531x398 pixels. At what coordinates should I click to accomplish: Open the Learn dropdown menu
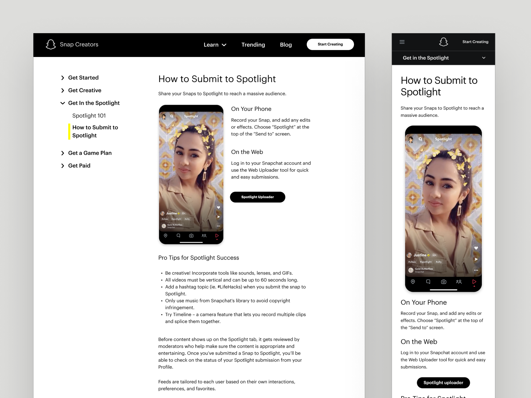215,45
